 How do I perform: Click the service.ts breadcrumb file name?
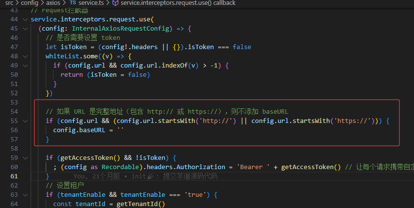(91, 3)
